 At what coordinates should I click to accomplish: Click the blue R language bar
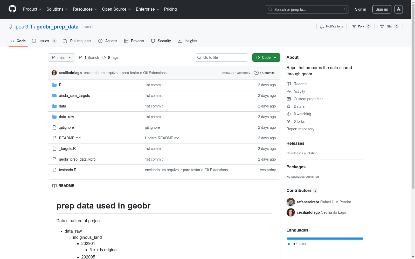coord(325,239)
